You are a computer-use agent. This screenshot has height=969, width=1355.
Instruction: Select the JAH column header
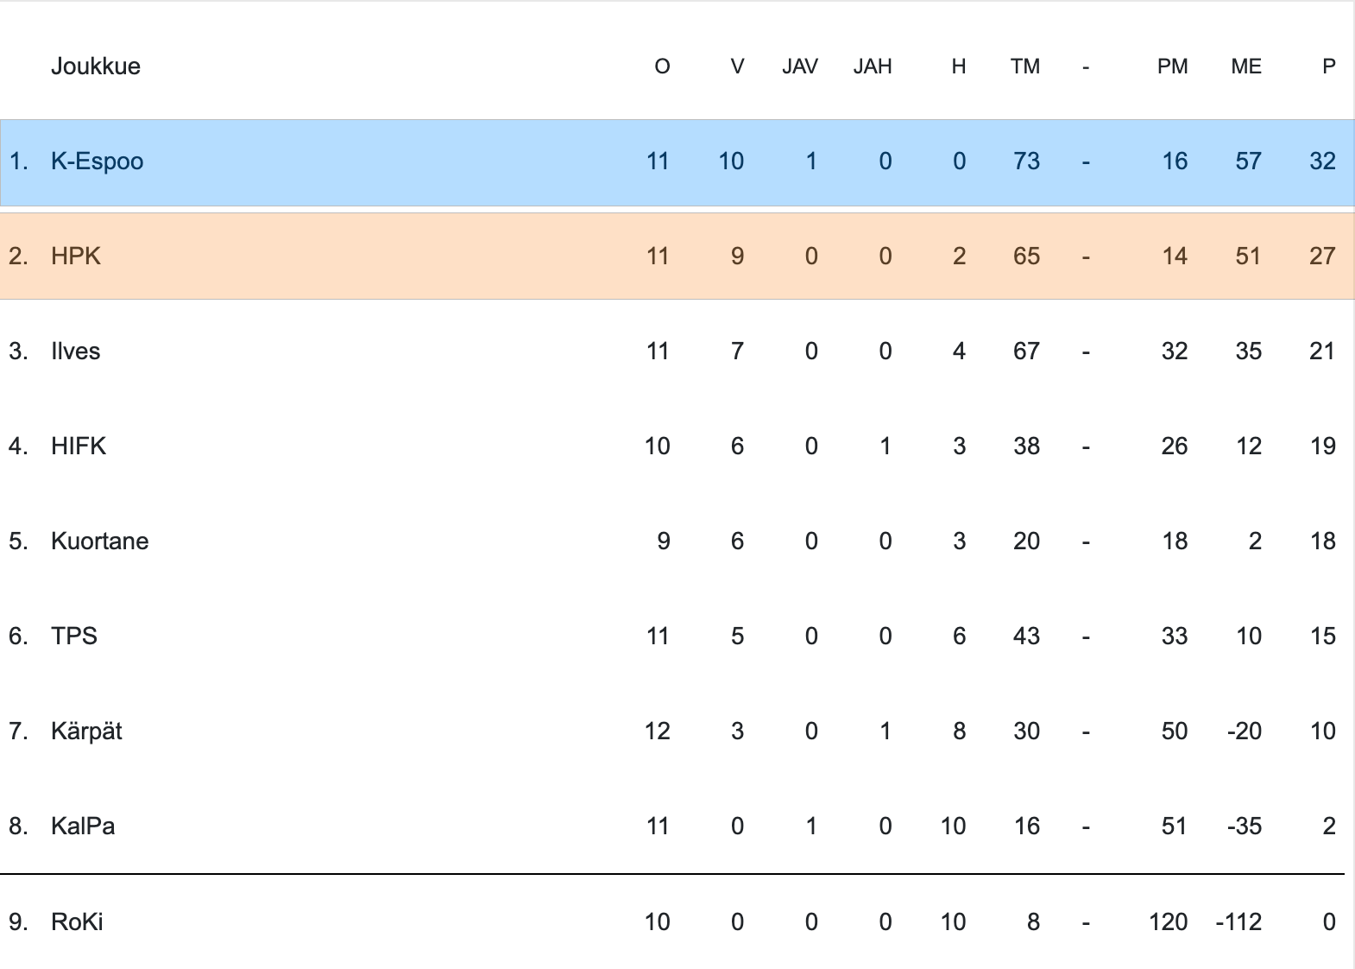[x=873, y=66]
